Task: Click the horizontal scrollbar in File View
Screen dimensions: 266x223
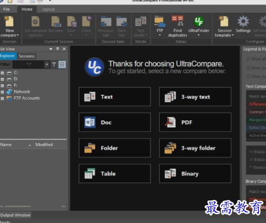Action: click(x=18, y=206)
